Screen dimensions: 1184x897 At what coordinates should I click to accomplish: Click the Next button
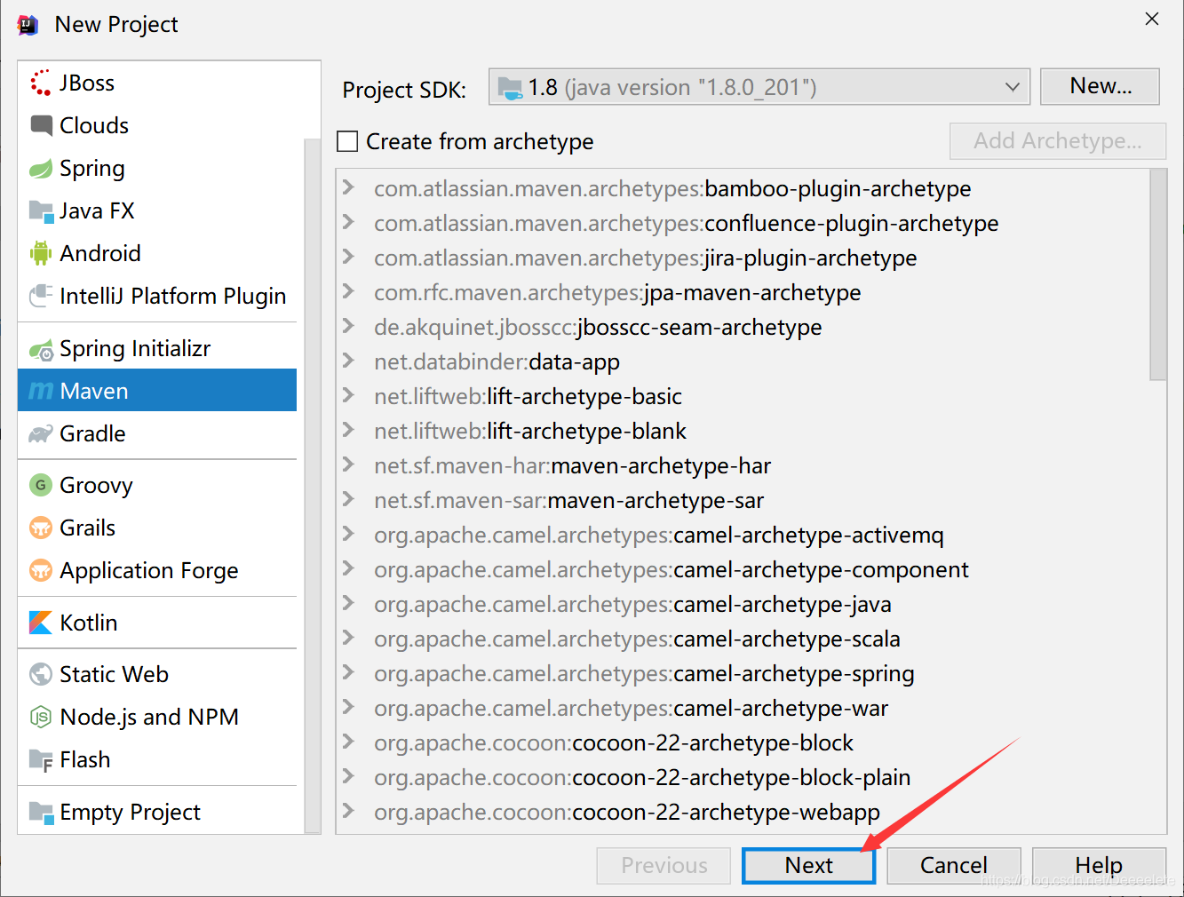(x=808, y=865)
